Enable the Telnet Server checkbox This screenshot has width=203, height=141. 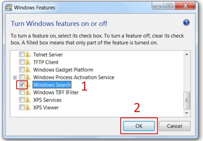point(22,55)
